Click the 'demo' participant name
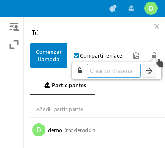The image size is (165, 148). pos(55,130)
